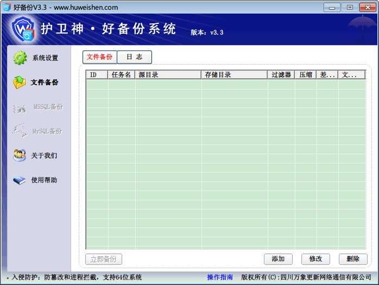Viewport: 379px width, 285px height.
Task: Select MySQL备份 sidebar entry
Action: click(47, 131)
